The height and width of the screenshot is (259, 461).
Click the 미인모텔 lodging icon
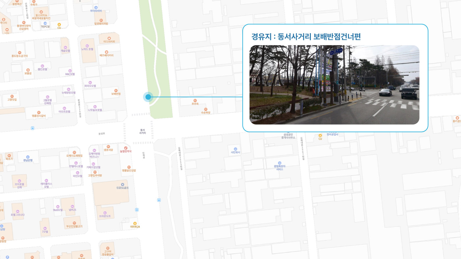coord(77,173)
